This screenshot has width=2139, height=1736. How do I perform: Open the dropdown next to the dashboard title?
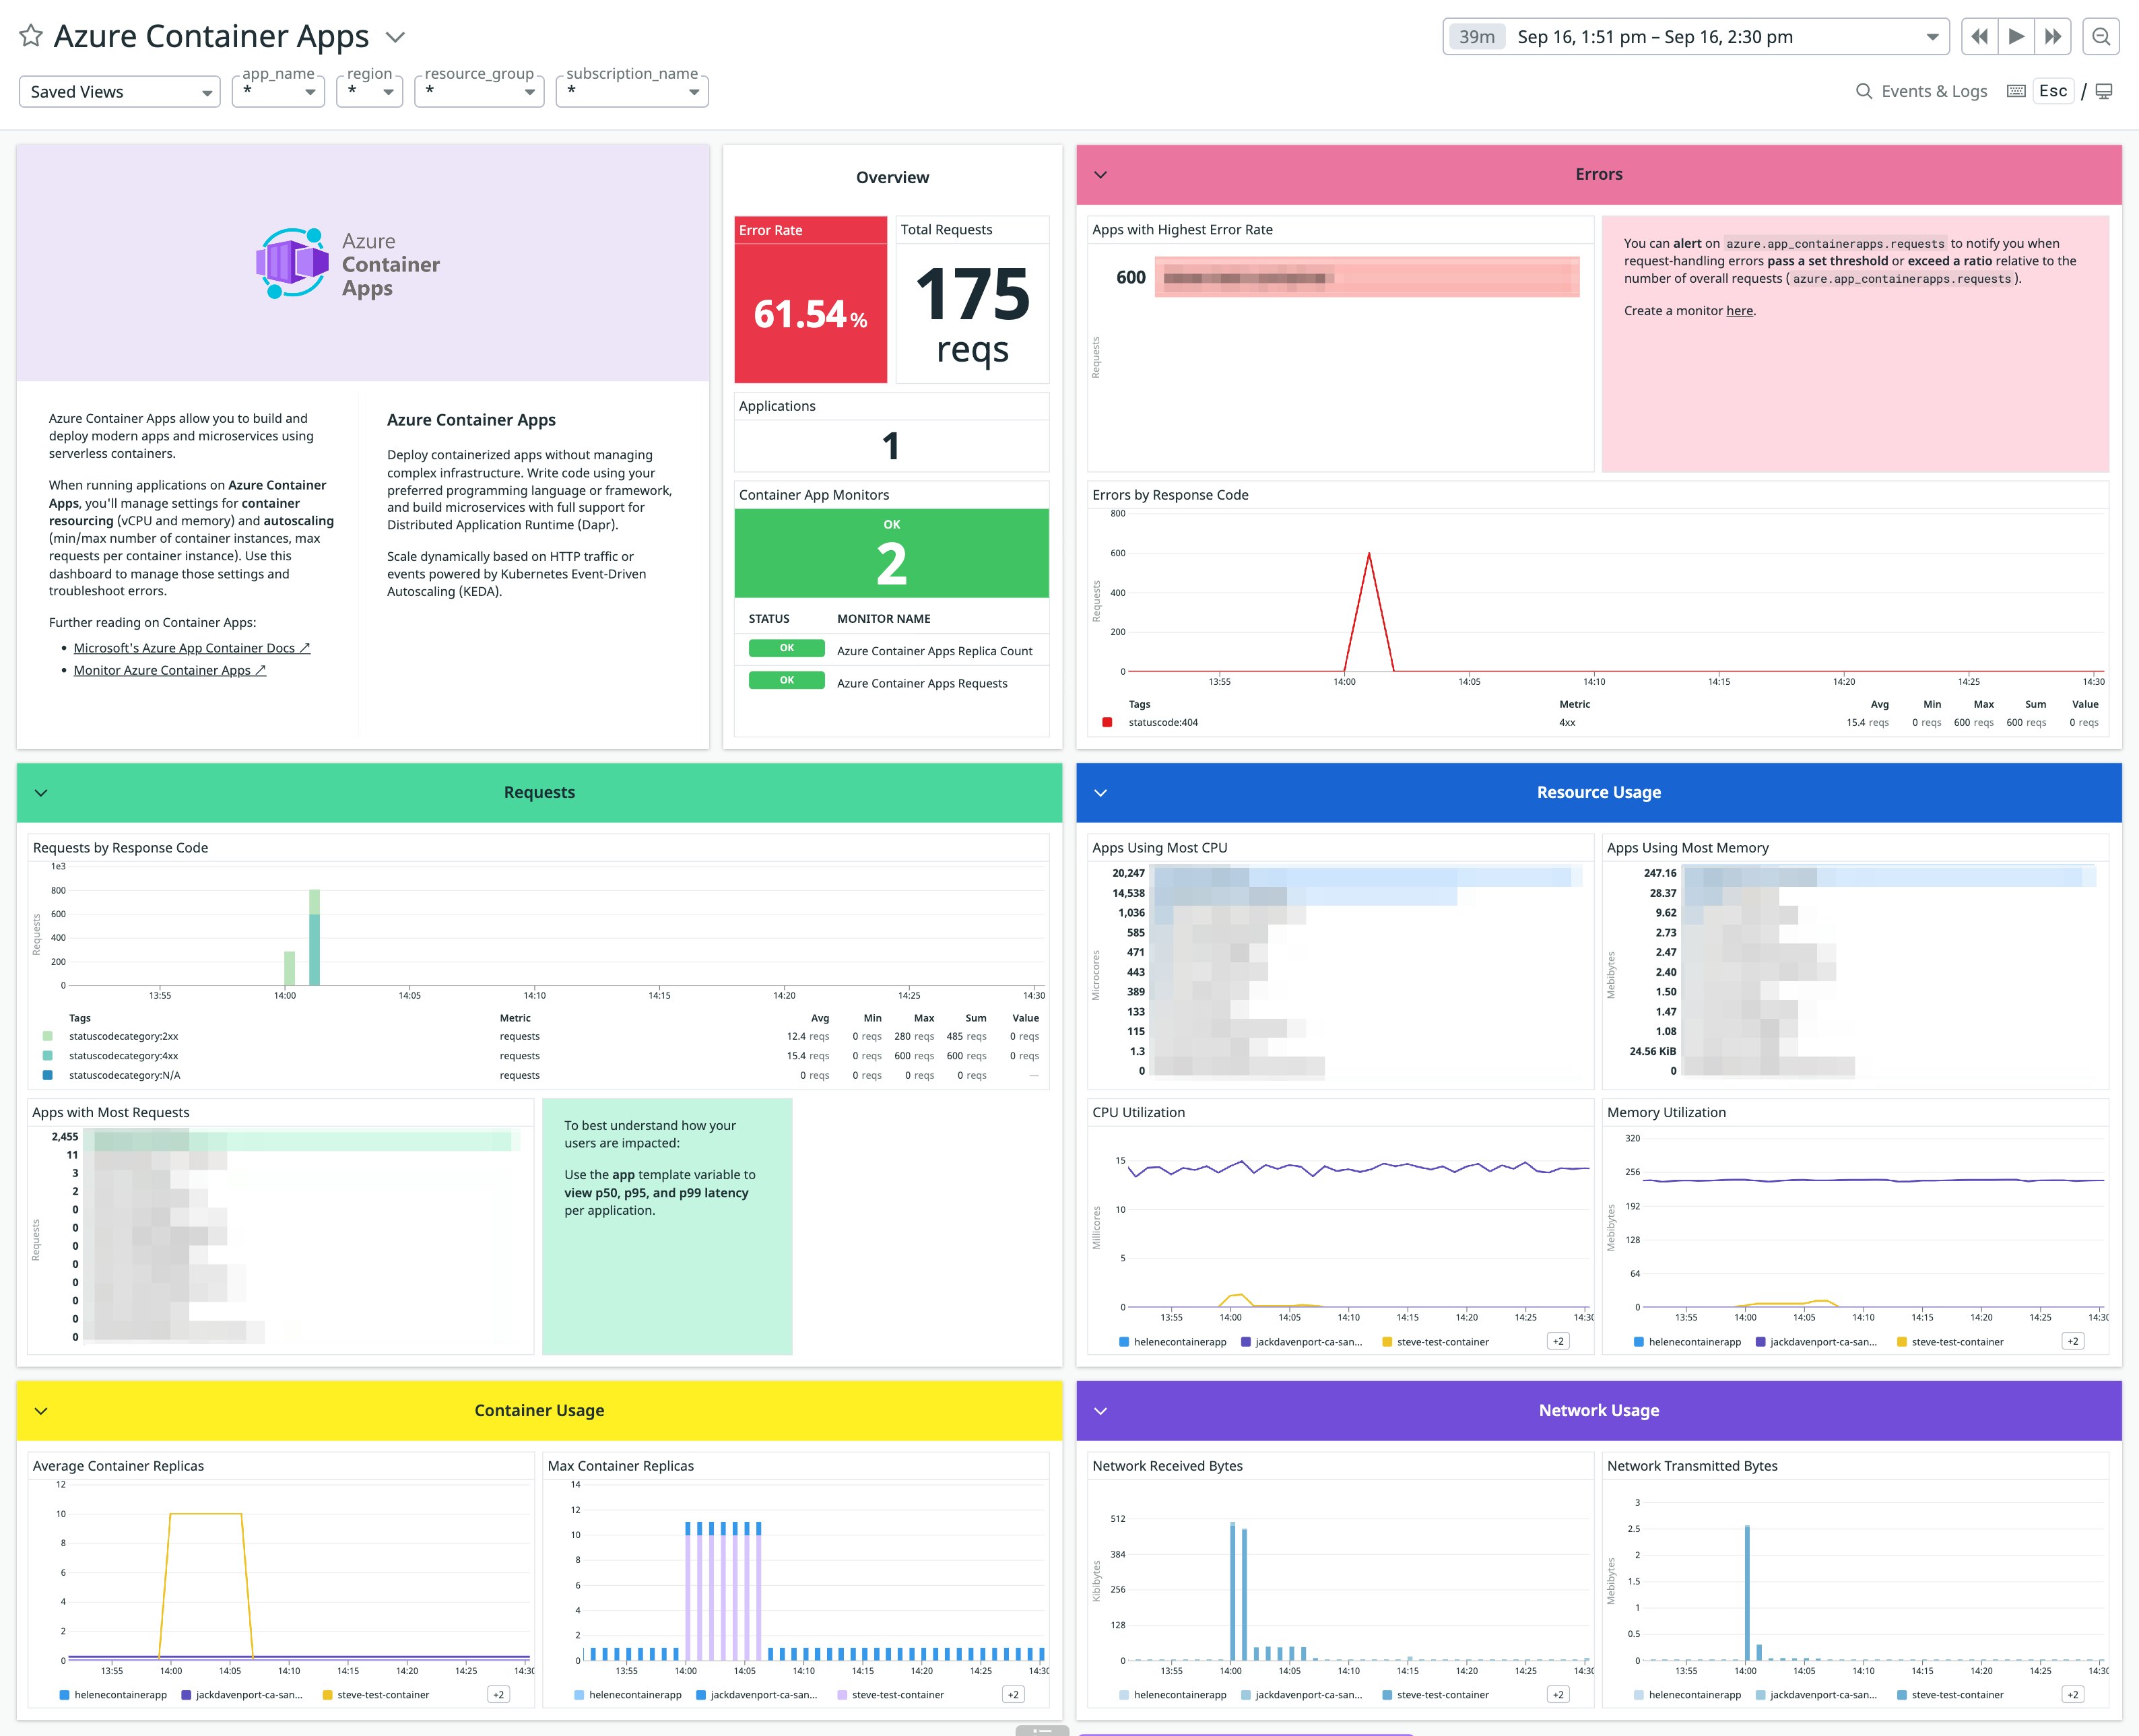point(394,36)
